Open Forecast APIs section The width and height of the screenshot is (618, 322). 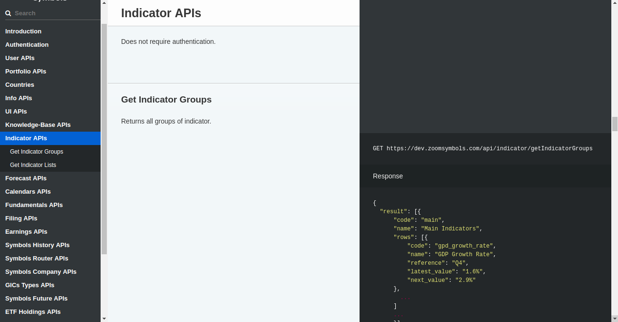pos(26,178)
